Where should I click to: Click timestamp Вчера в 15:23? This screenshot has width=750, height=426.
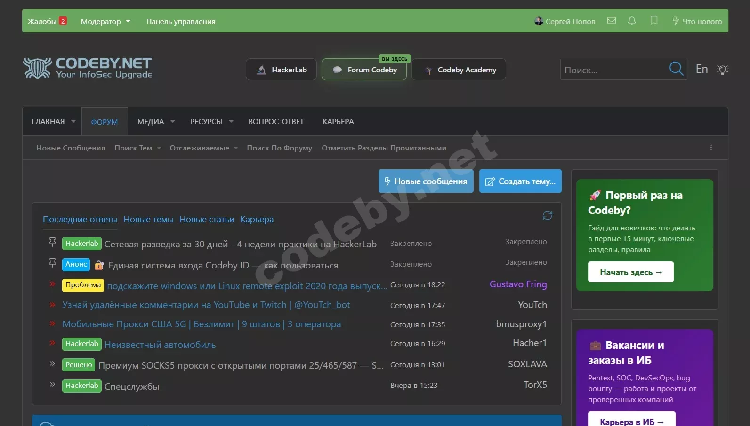click(414, 386)
